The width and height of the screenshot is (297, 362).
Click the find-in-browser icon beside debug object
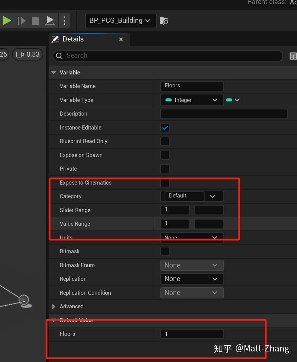tap(164, 21)
